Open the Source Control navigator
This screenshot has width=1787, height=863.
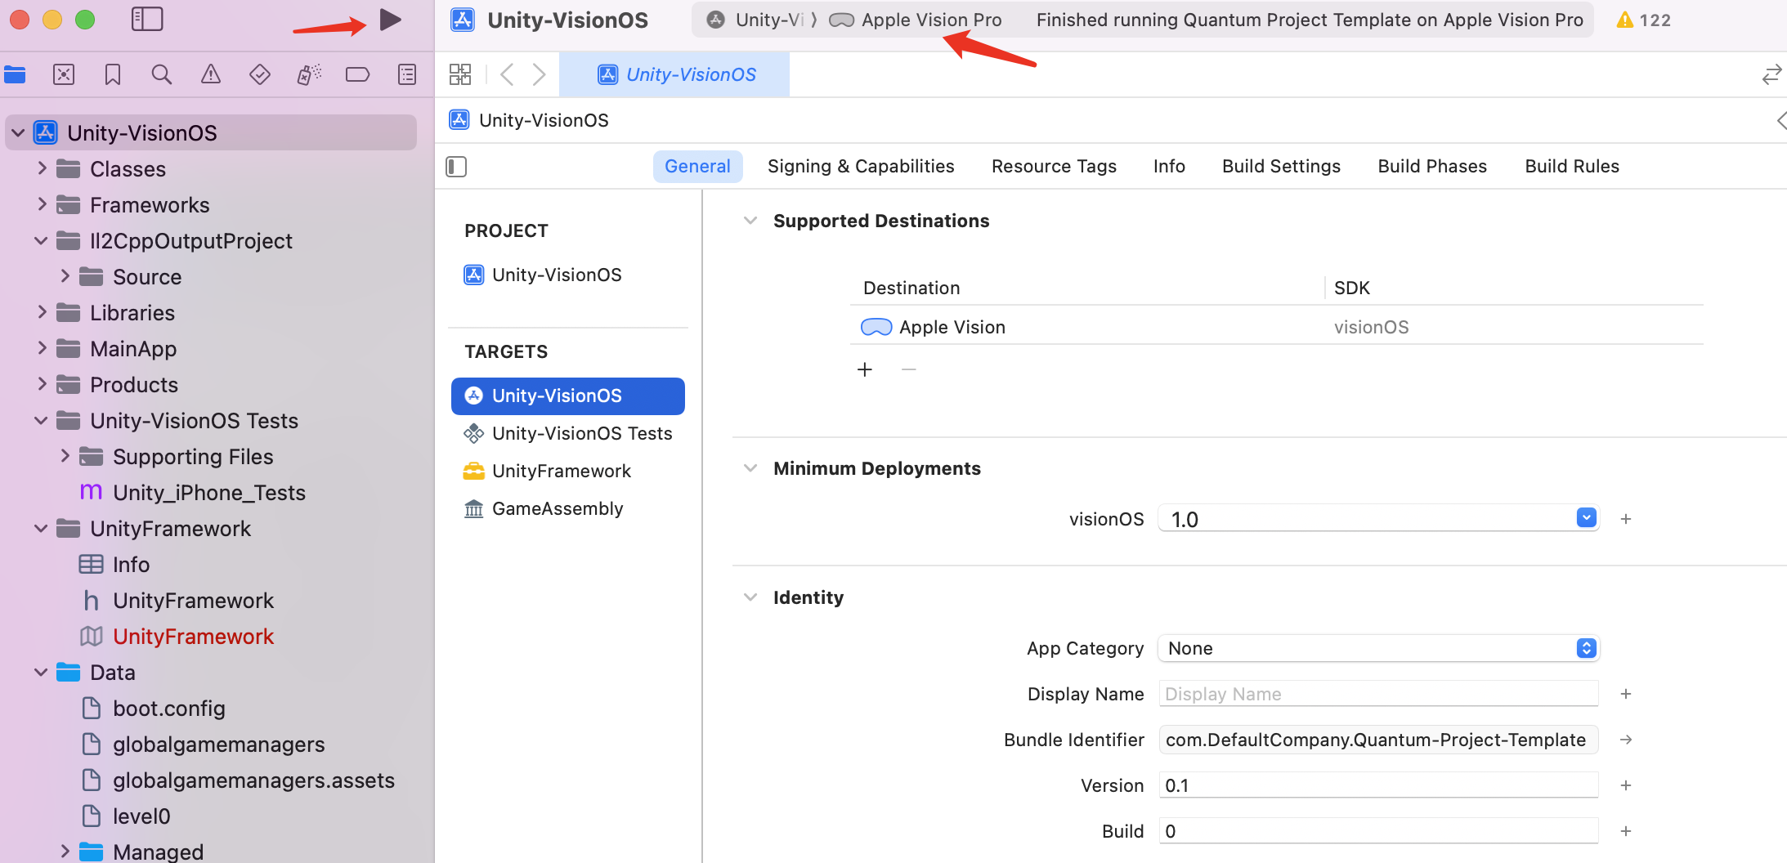pyautogui.click(x=64, y=75)
